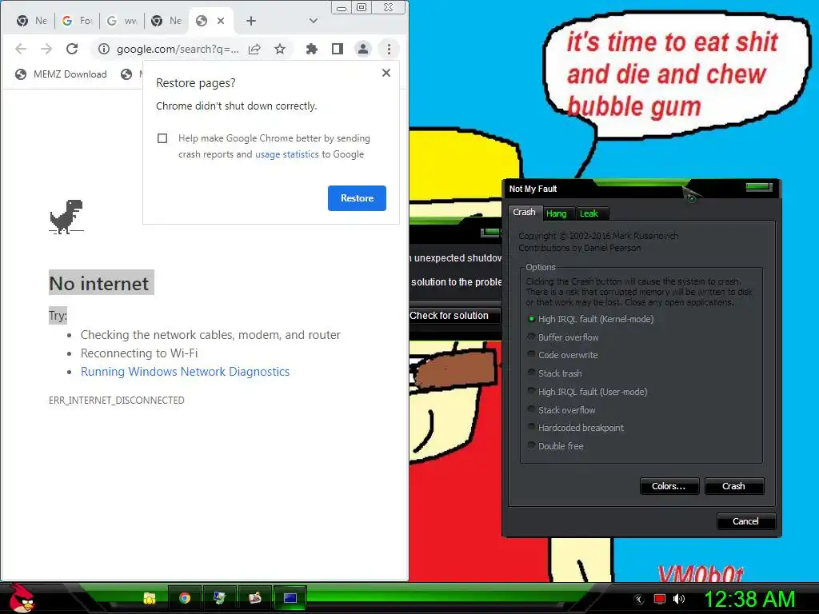This screenshot has height=614, width=819.
Task: Open the usage statistics link
Action: click(x=287, y=154)
